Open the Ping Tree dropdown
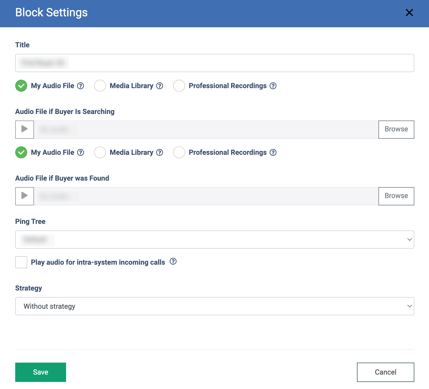The width and height of the screenshot is (429, 389). pyautogui.click(x=214, y=240)
